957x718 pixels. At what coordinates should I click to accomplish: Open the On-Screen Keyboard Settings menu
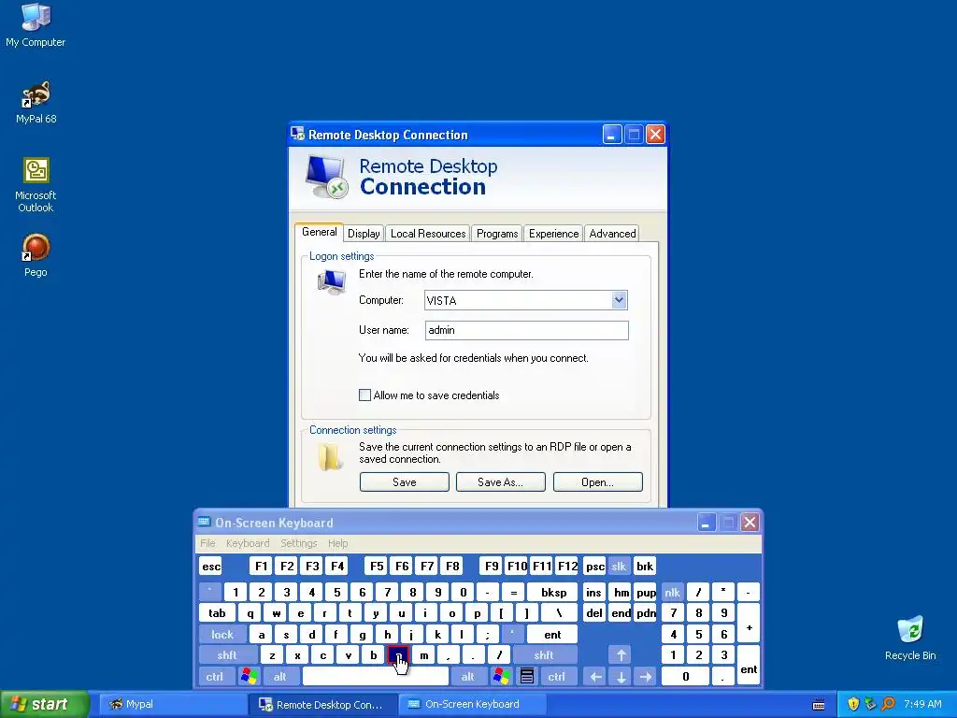coord(298,543)
